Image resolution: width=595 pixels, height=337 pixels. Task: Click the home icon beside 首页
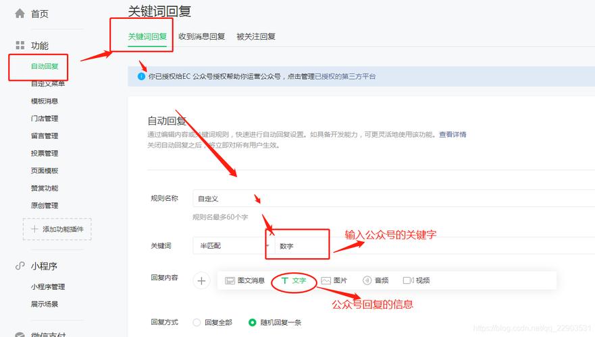click(20, 13)
